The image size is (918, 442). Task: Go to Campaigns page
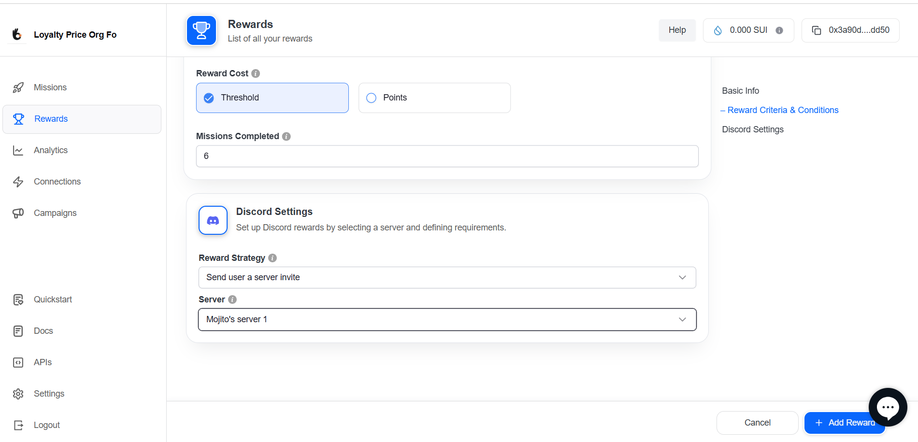(82, 213)
